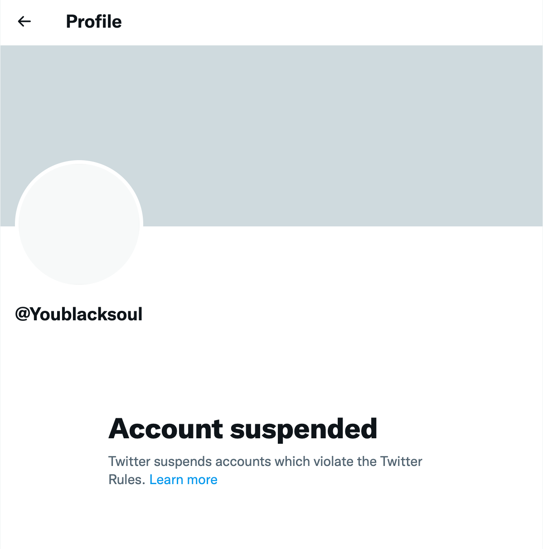Select the @Youblacksoul handle text
543x549 pixels.
click(79, 314)
